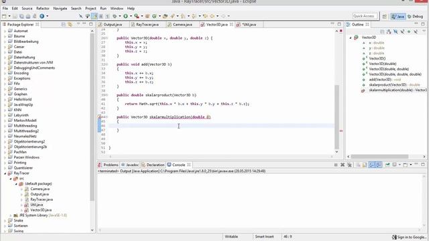Collapse the RayTracer project
This screenshot has width=429, height=241.
pos(5,173)
